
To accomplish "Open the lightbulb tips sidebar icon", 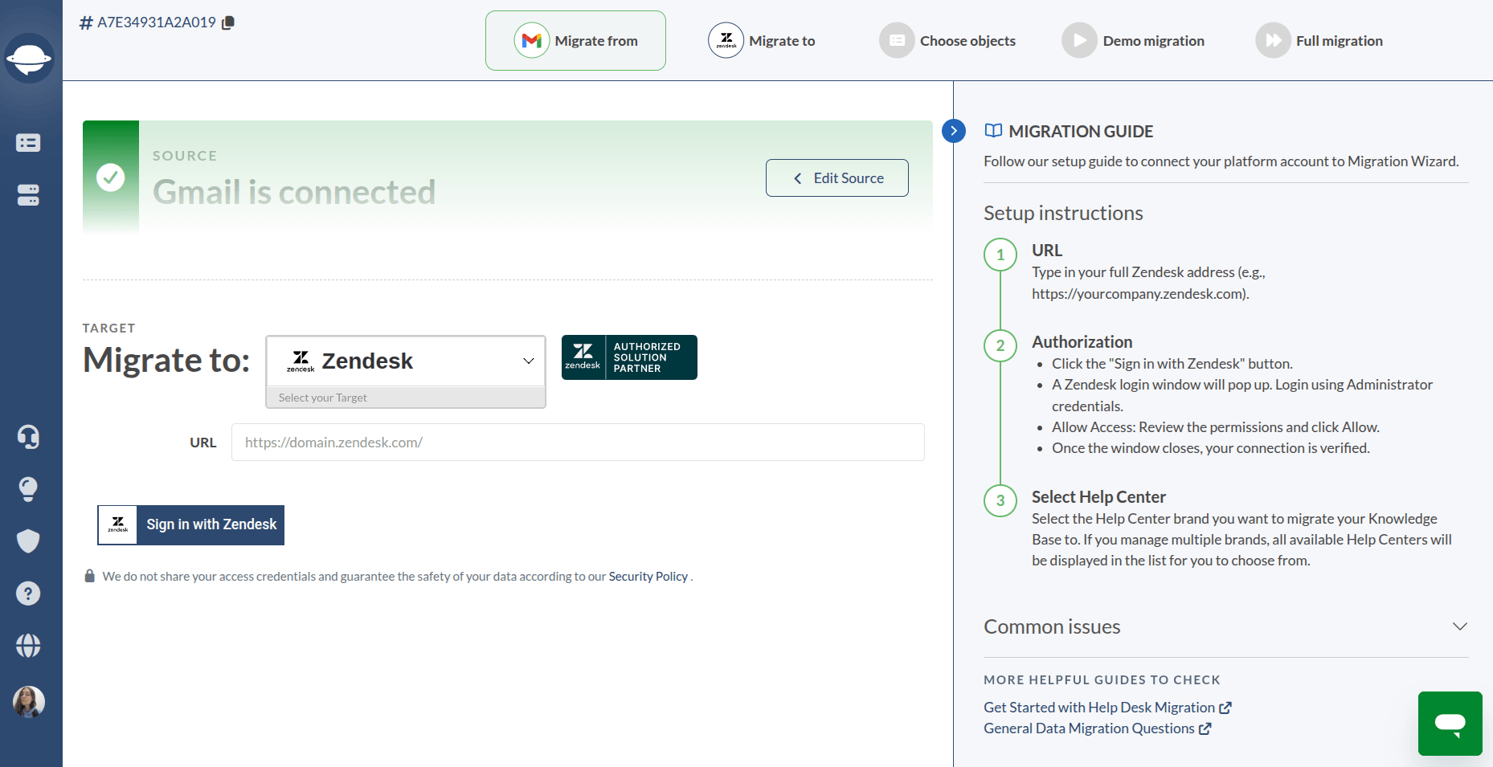I will (28, 489).
